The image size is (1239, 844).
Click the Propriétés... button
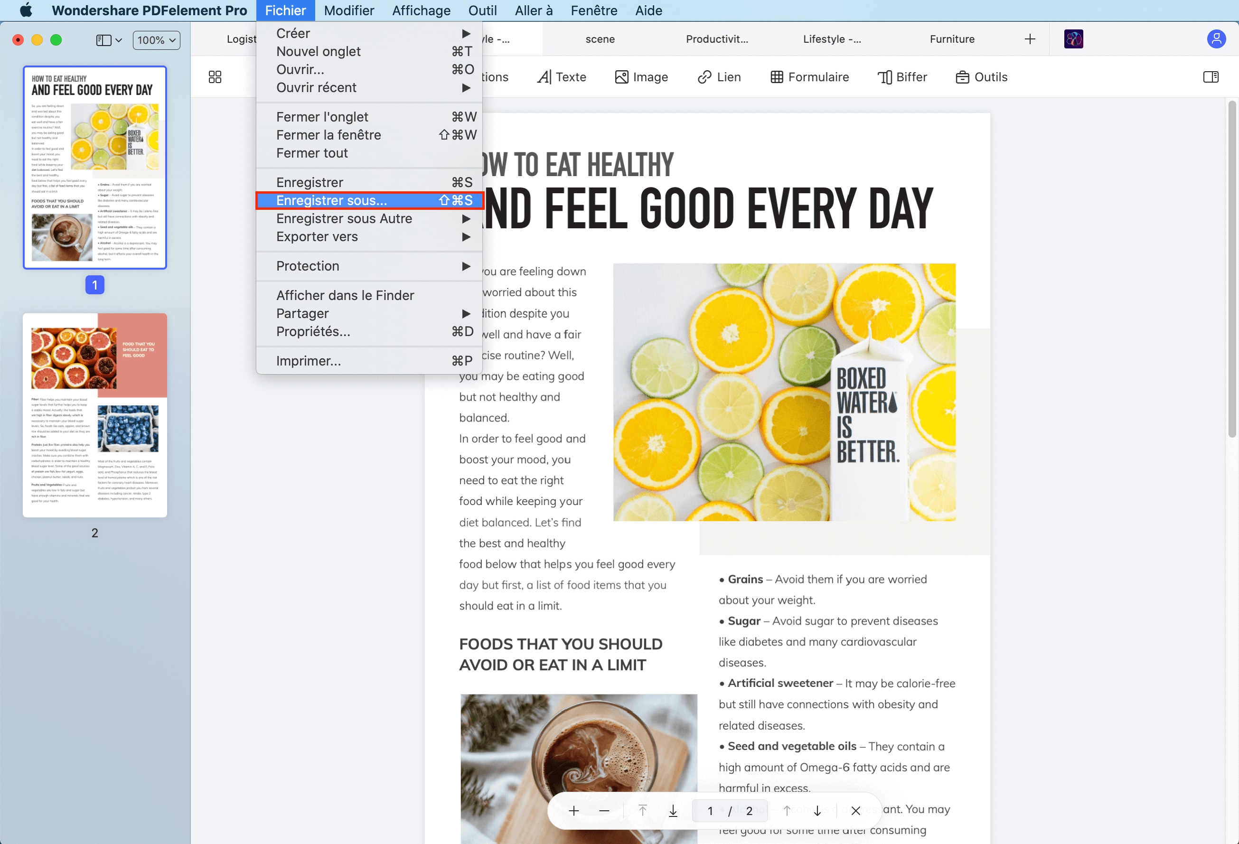(313, 331)
